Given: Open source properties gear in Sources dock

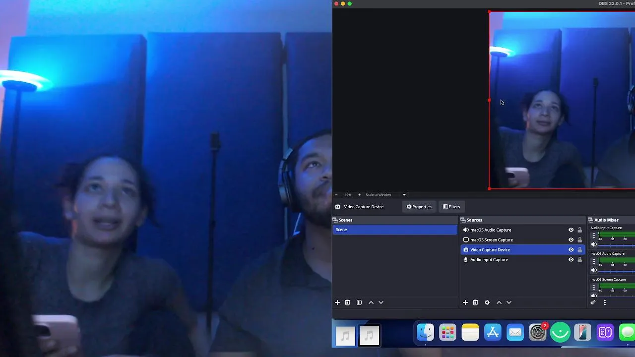Looking at the screenshot, I should 487,302.
